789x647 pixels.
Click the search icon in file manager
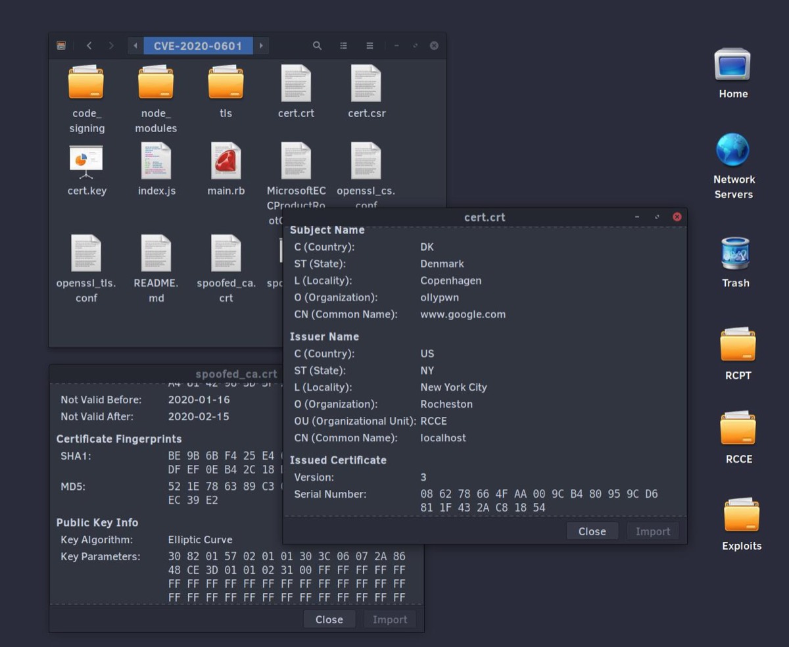click(317, 46)
